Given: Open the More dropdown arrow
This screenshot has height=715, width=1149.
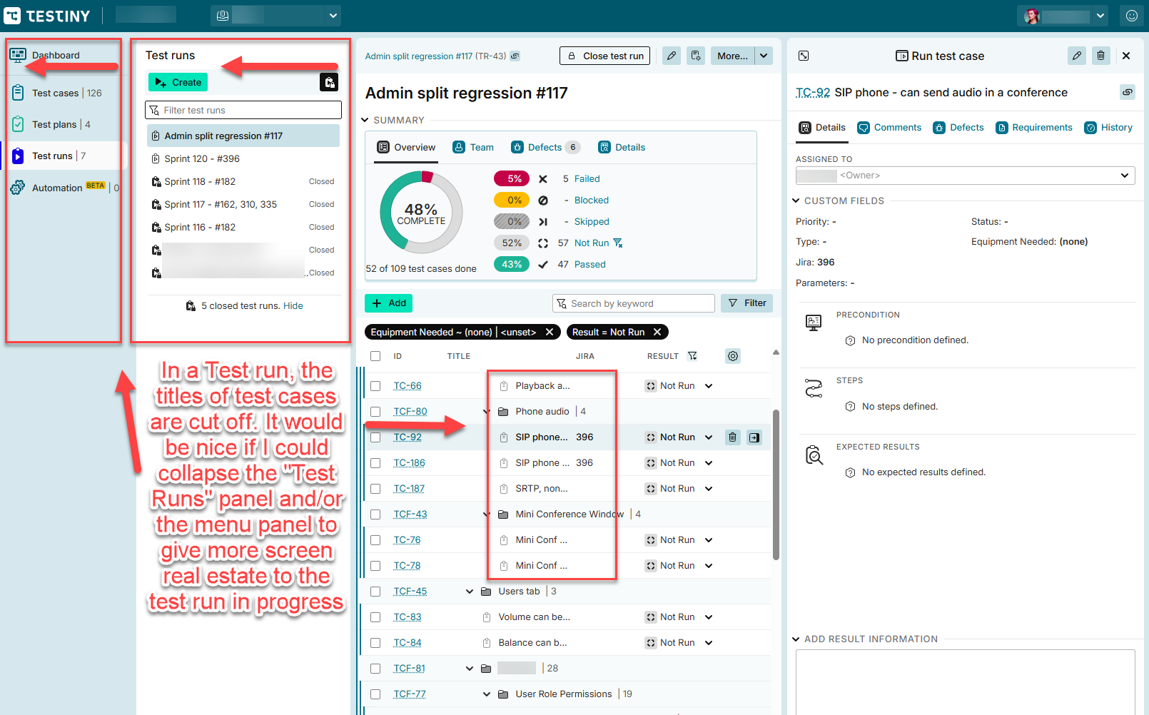Looking at the screenshot, I should 764,56.
